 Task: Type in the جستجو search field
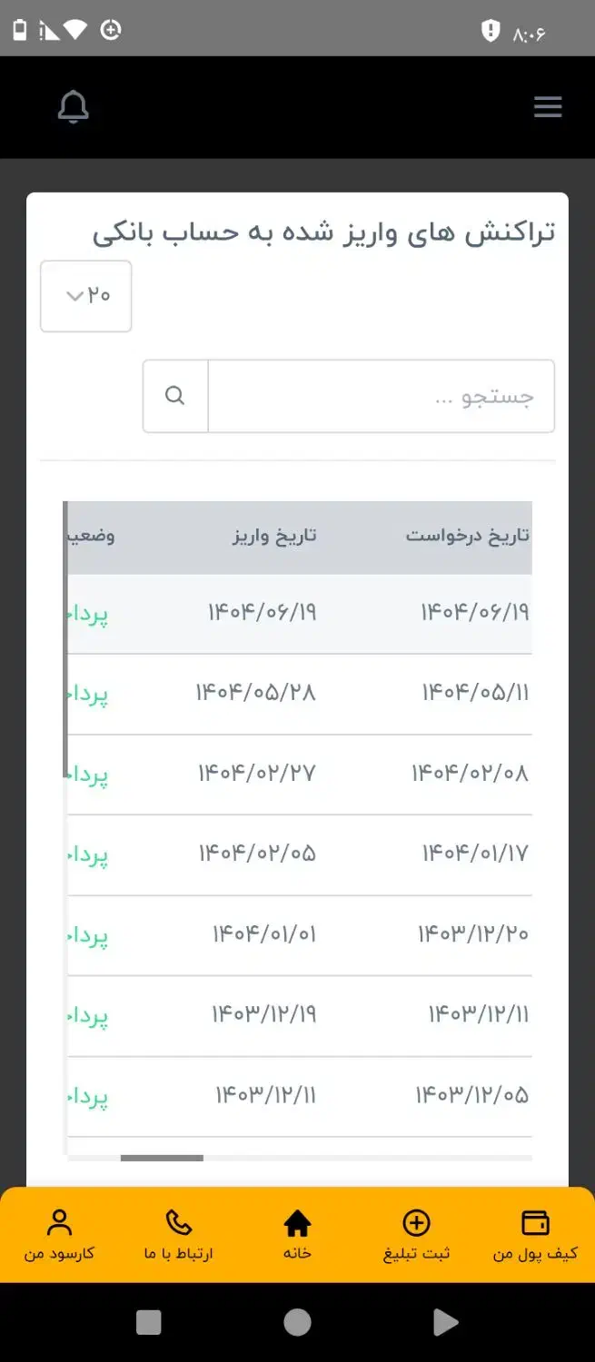tap(382, 396)
